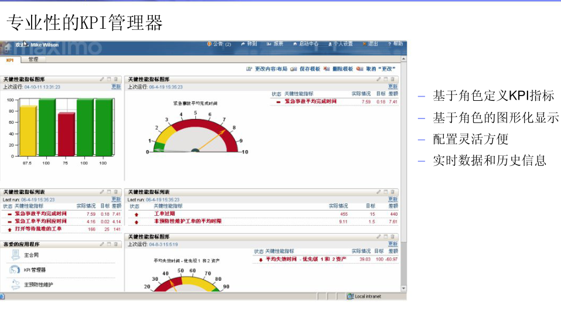The height and width of the screenshot is (333, 561).
Task: Launch KPI 管理器 from favorite applications
Action: pos(35,270)
